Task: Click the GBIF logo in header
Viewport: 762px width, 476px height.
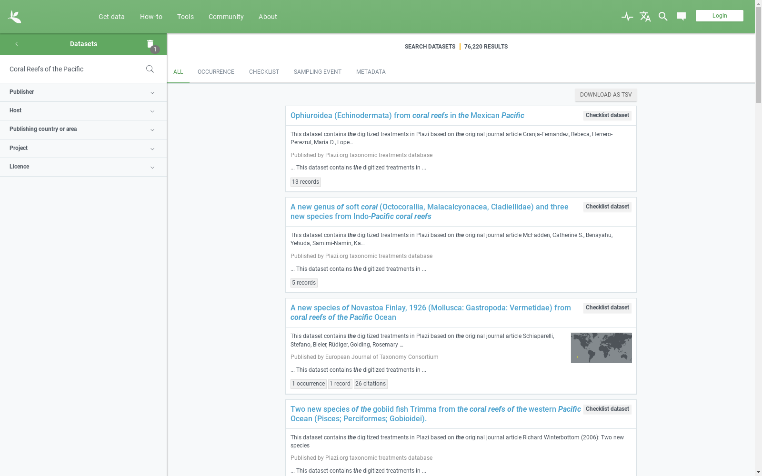Action: tap(14, 17)
